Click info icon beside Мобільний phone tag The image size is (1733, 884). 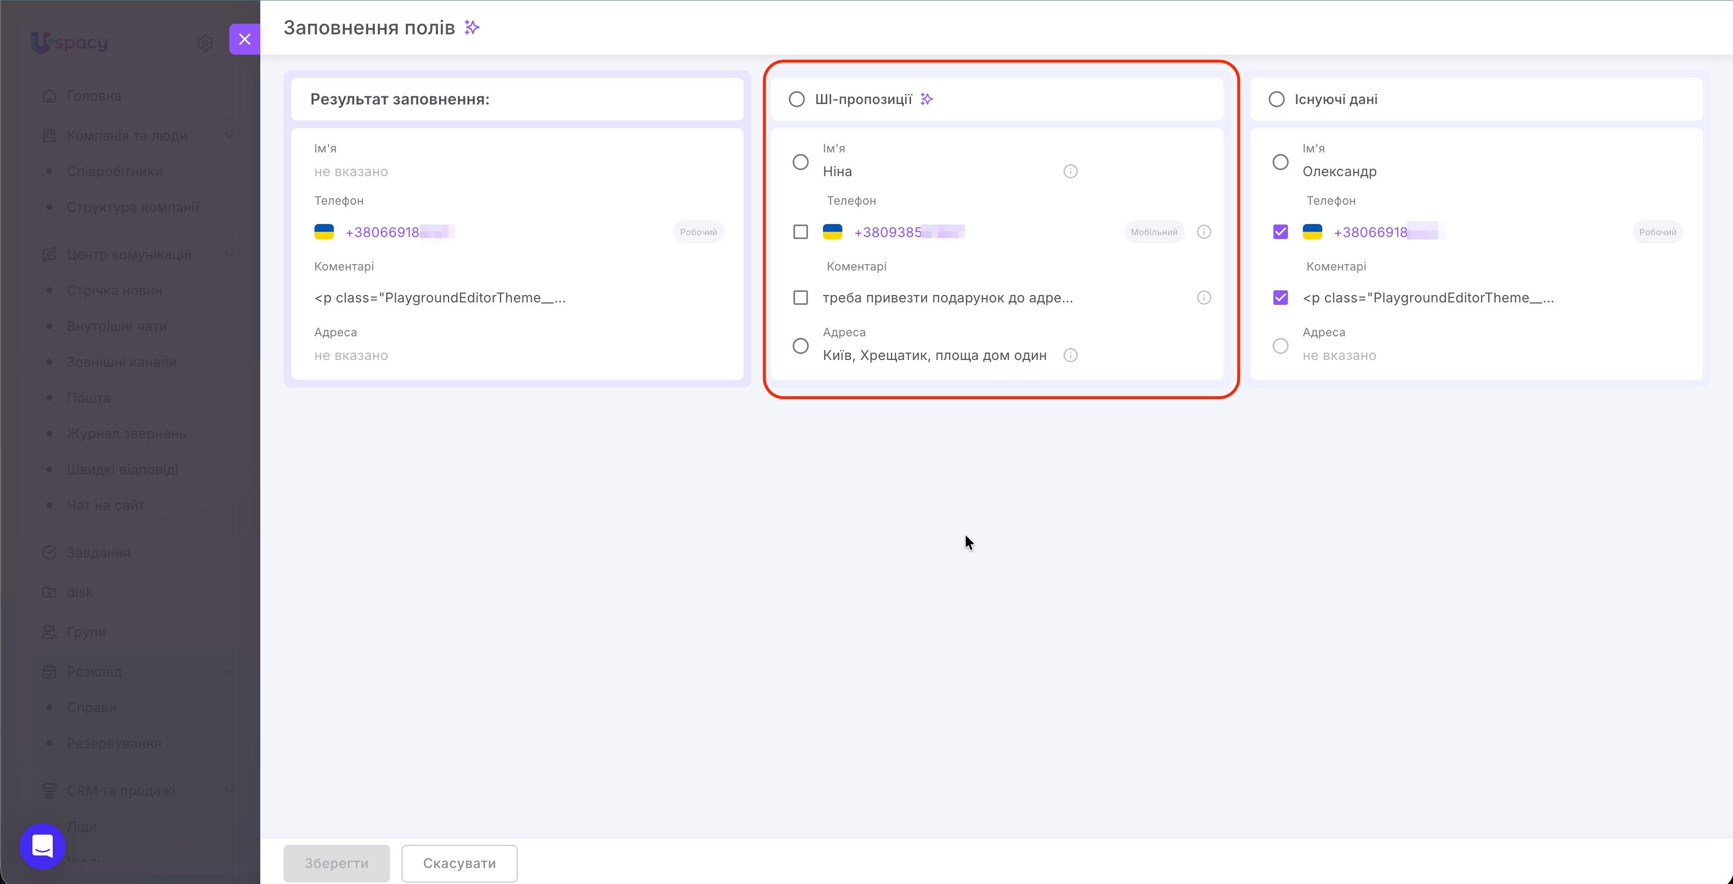(1204, 232)
